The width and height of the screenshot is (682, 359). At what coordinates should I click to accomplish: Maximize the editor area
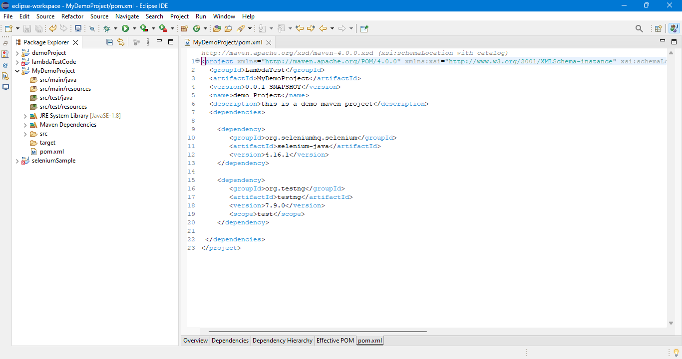click(674, 41)
